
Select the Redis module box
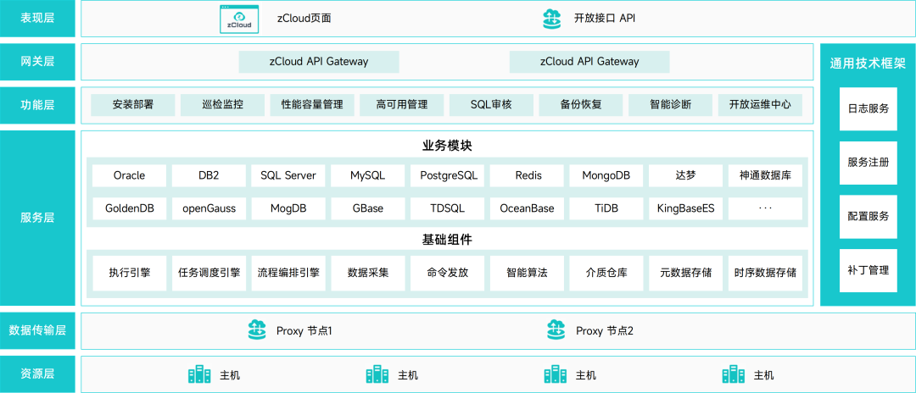click(x=527, y=175)
